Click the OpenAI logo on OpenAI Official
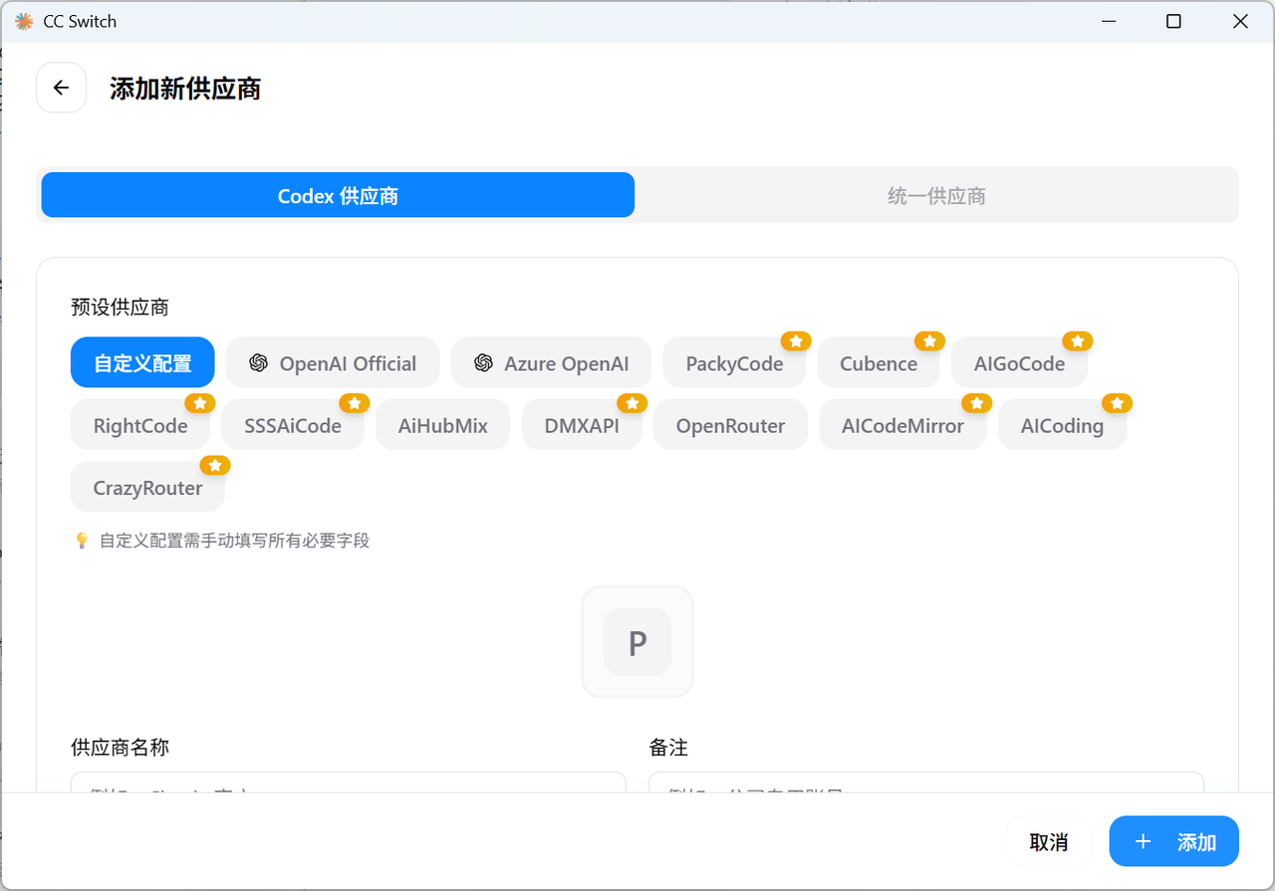 259,363
